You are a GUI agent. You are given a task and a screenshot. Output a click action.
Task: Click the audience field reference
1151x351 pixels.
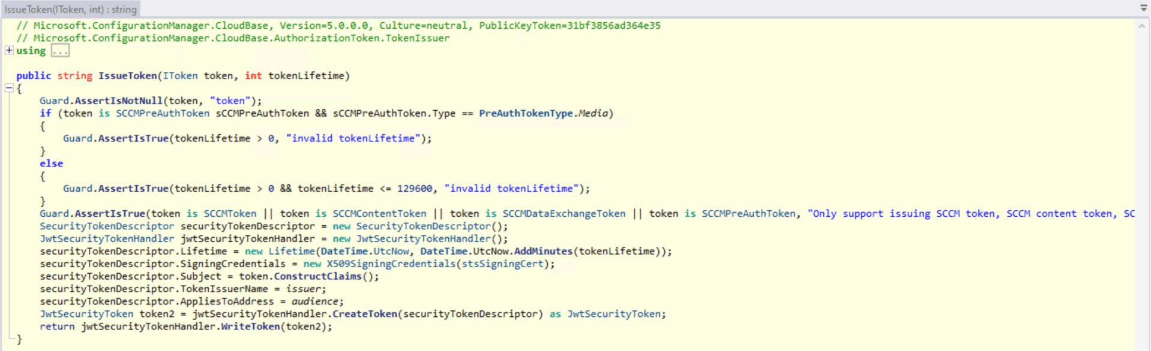click(x=314, y=301)
